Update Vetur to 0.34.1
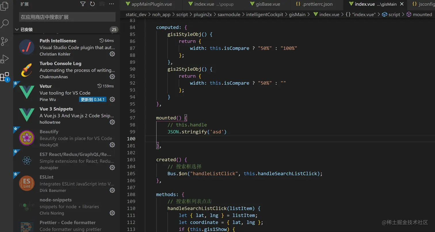The width and height of the screenshot is (435, 232). (93, 99)
